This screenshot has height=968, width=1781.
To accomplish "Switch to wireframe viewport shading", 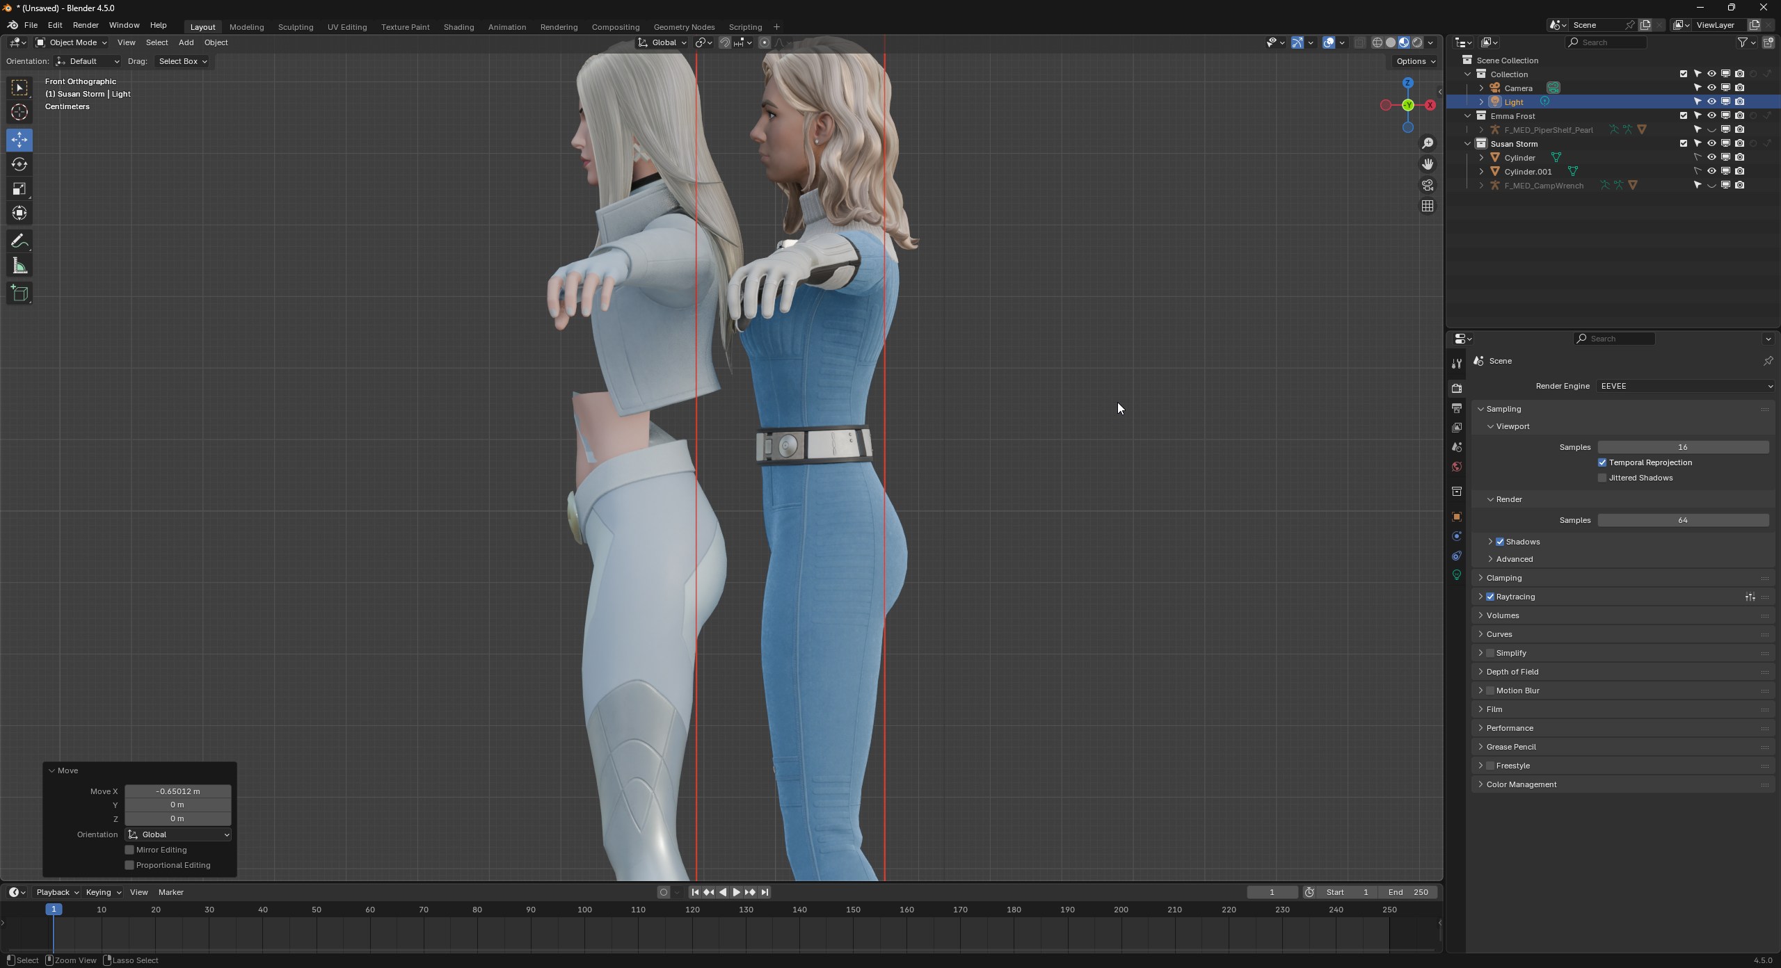I will coord(1377,42).
